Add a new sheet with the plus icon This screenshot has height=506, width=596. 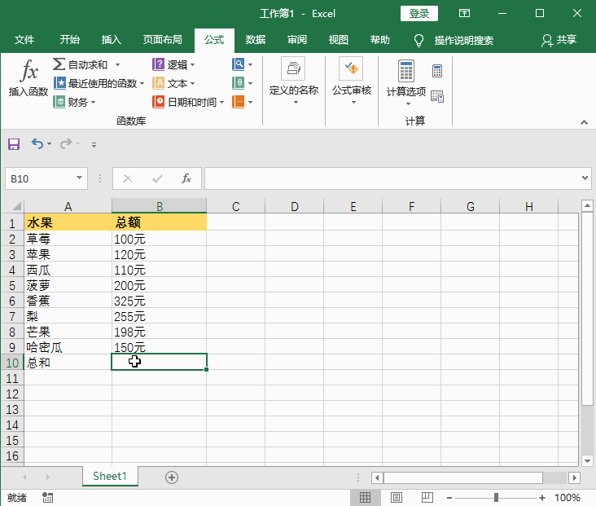pyautogui.click(x=172, y=477)
